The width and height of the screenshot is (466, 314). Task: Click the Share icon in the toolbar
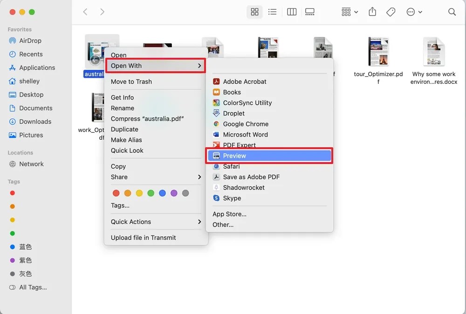pos(372,12)
